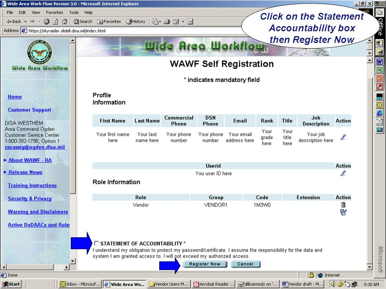The height and width of the screenshot is (289, 386).
Task: Click the Edit page toolbar icon
Action: pos(176,22)
